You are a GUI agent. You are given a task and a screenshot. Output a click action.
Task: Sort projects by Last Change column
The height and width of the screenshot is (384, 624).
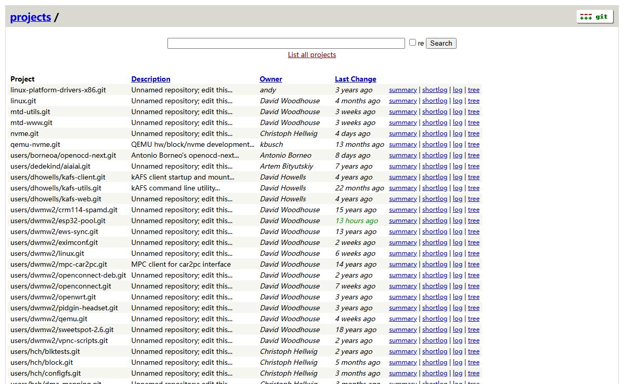click(356, 79)
